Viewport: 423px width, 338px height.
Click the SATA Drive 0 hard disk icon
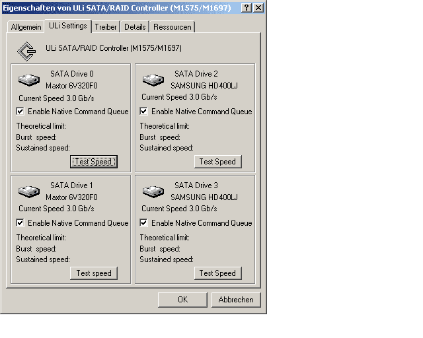point(29,80)
